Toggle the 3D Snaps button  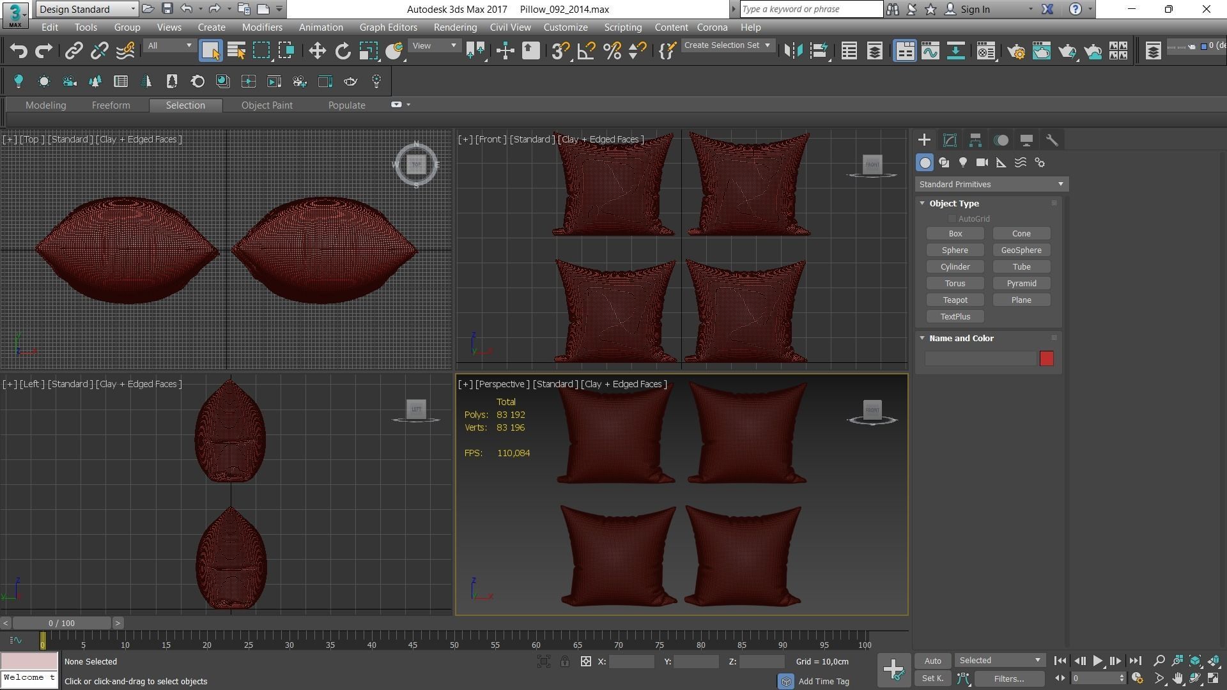[x=560, y=51]
